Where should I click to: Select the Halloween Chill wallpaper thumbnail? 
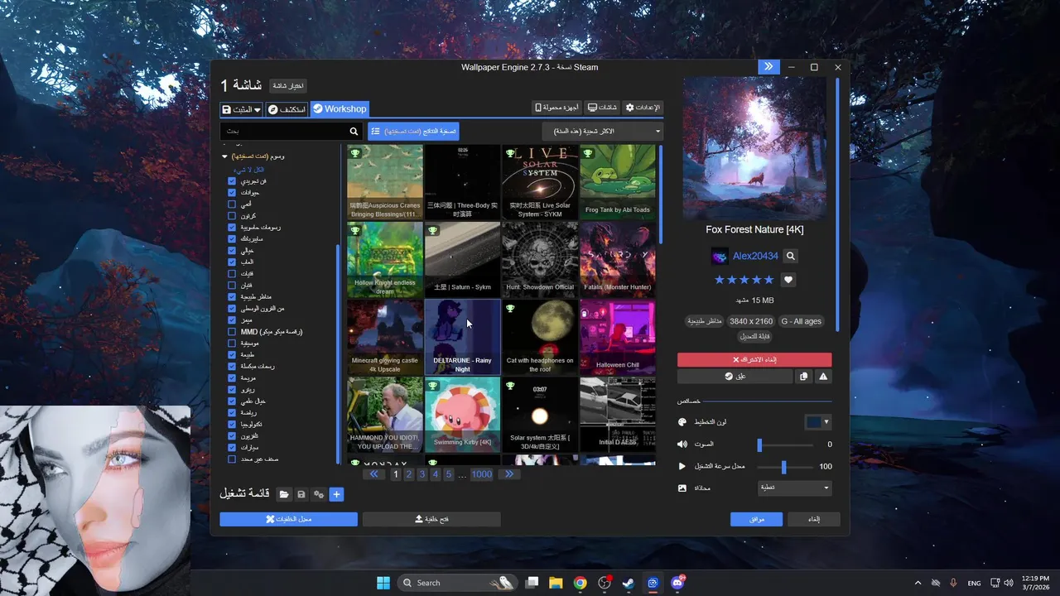617,337
